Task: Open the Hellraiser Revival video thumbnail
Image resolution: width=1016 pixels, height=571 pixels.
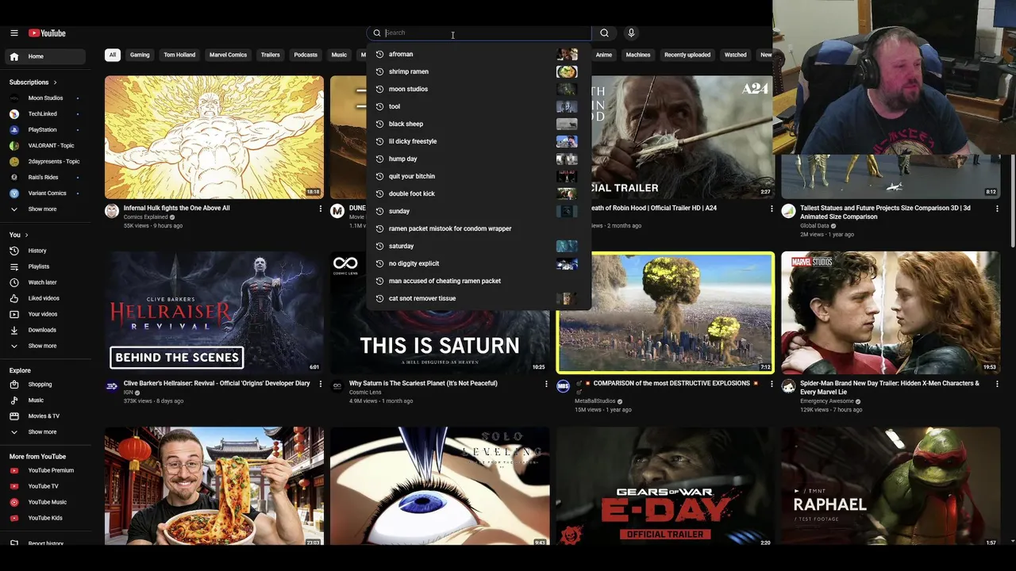Action: coord(214,312)
